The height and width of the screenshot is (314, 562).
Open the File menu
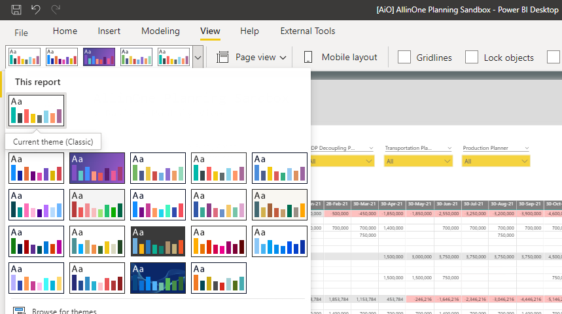(x=21, y=33)
